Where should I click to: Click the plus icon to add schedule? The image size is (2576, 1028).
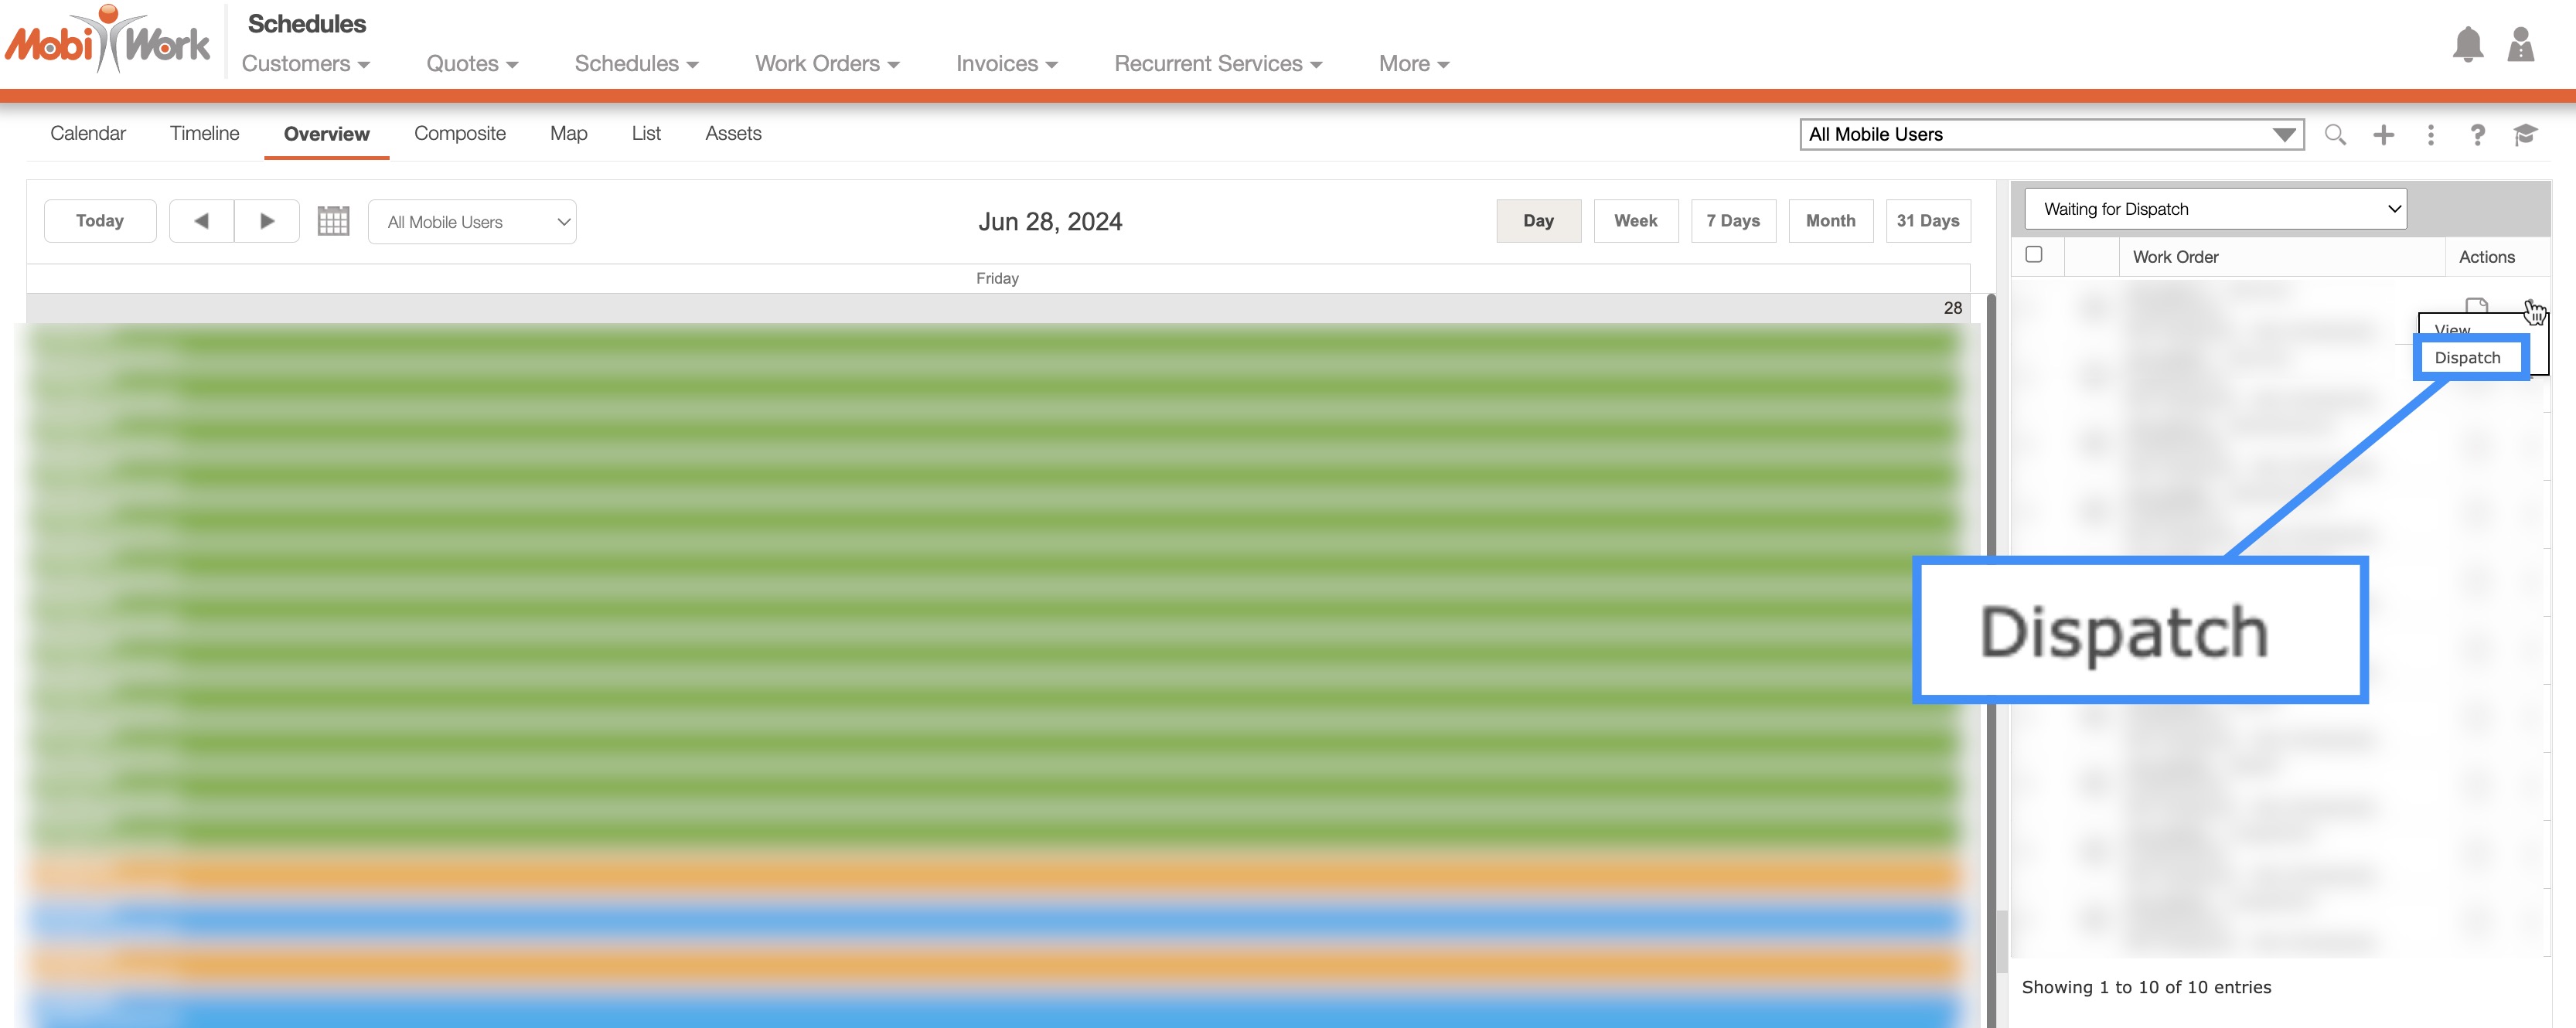(2383, 134)
